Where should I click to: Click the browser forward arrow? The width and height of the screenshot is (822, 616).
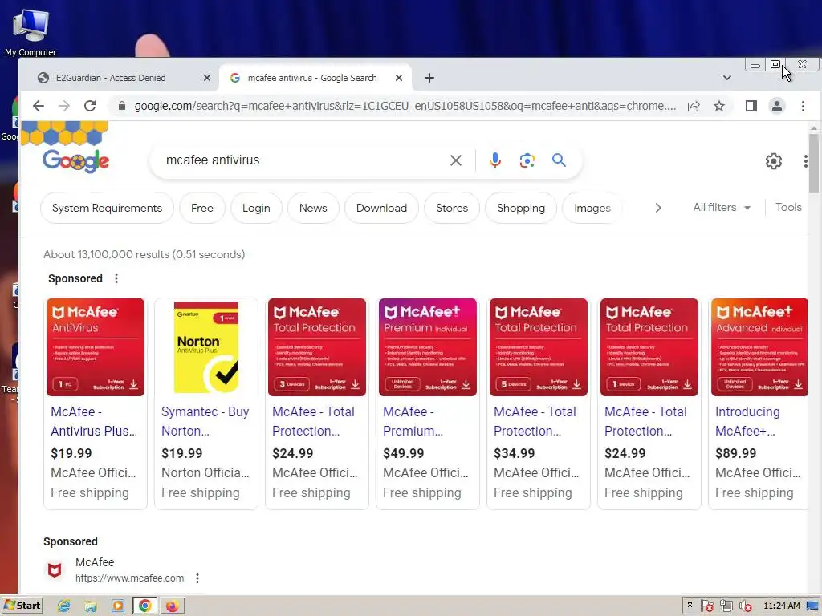point(64,107)
